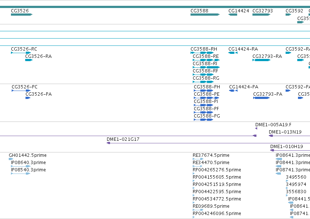Image resolution: width=310 pixels, height=219 pixels.
Task: Click transcript CG3588-RG
Action: (x=203, y=82)
